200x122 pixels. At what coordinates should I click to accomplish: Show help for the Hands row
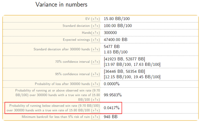click(95, 33)
